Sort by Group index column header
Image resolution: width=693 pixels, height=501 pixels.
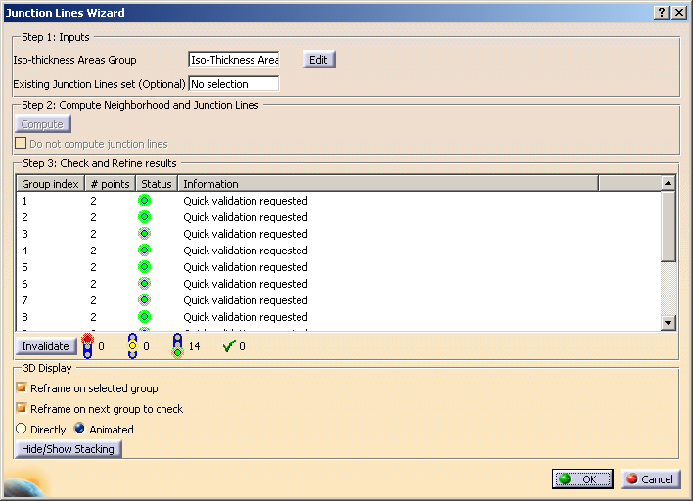pos(50,183)
